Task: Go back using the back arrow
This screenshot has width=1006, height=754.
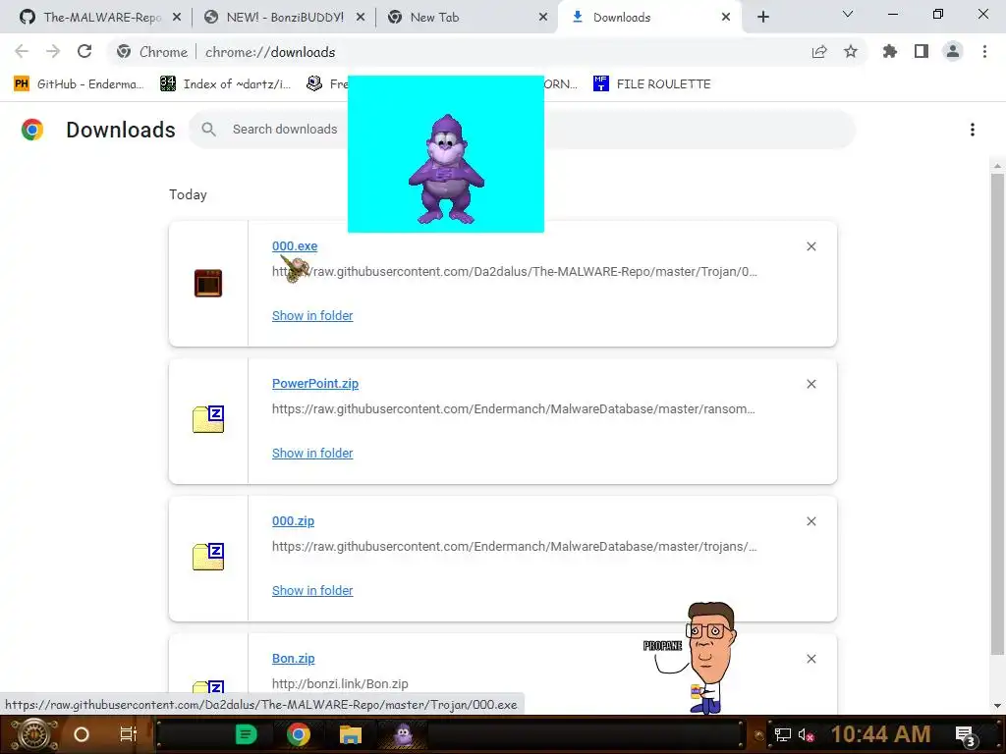Action: point(22,51)
